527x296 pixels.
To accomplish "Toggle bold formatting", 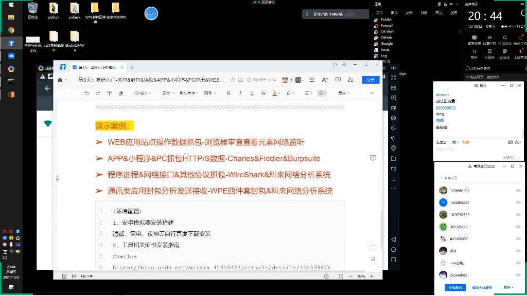I will click(229, 94).
